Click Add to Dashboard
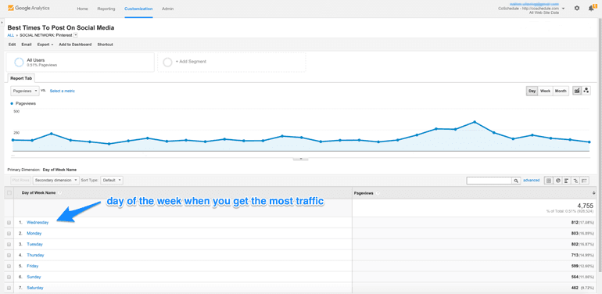 point(75,45)
